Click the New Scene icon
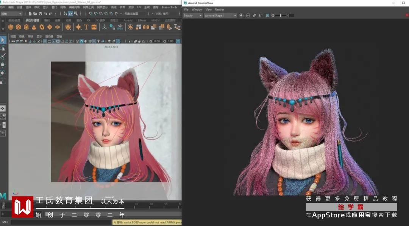 click(x=30, y=14)
